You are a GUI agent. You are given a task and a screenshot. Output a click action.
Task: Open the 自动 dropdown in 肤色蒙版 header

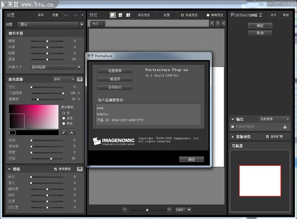(64, 79)
